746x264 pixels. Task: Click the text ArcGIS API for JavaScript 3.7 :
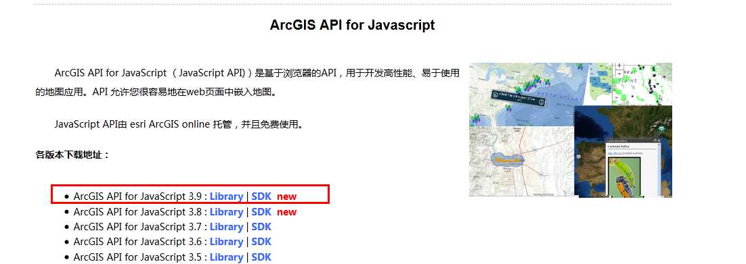tap(140, 227)
